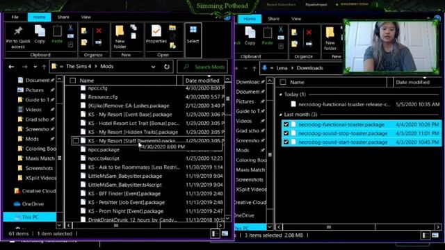Open Coloring Boo folder in Downloads window sidebar

point(251,160)
